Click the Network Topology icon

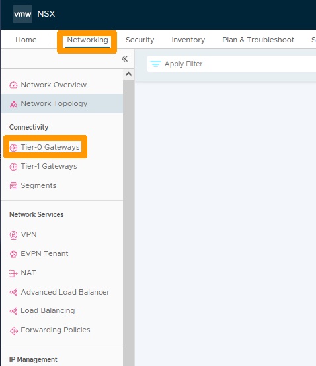[x=13, y=104]
